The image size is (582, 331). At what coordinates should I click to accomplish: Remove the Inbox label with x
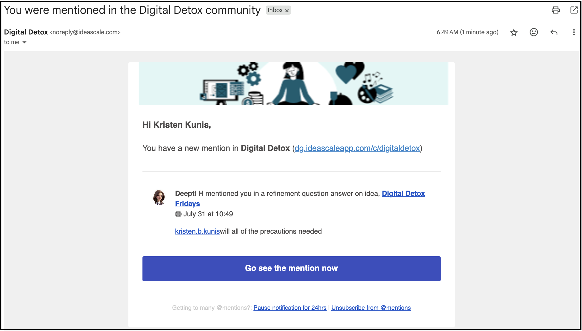tap(287, 10)
